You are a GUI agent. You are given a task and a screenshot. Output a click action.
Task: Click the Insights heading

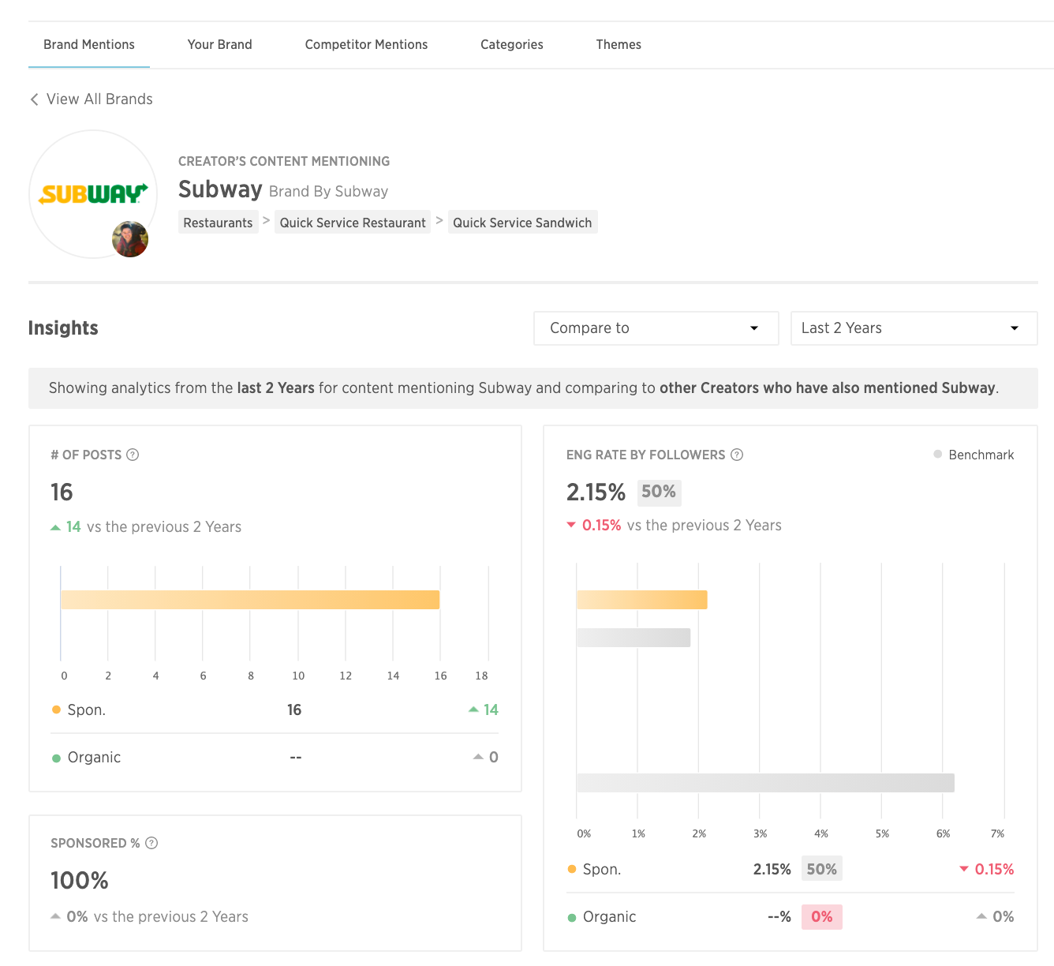63,328
